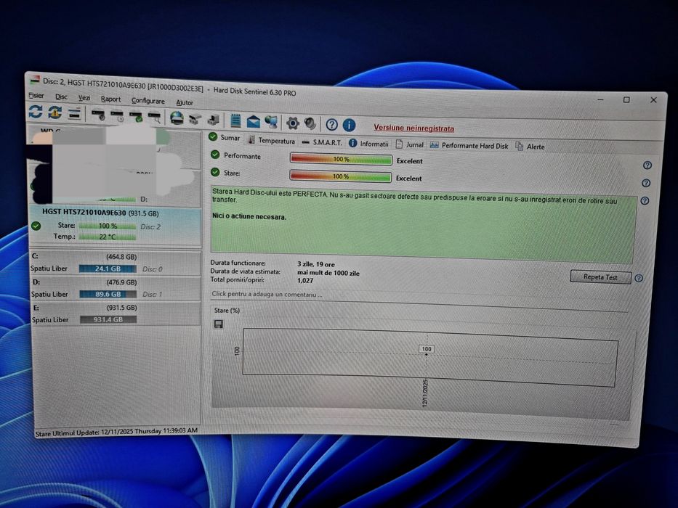Click the globe with disk toolbar icon
Viewport: 678px width, 508px height.
[x=177, y=118]
